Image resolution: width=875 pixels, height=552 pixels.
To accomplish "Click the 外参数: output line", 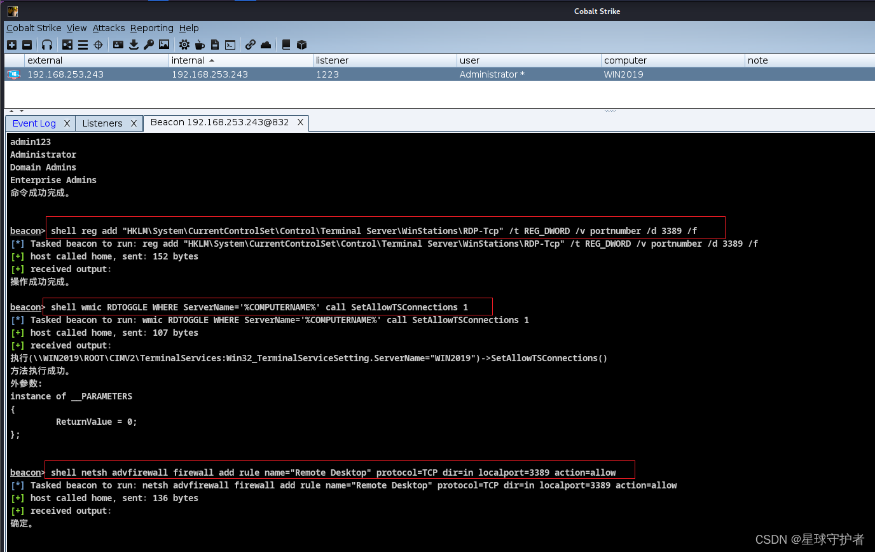I will coord(27,383).
